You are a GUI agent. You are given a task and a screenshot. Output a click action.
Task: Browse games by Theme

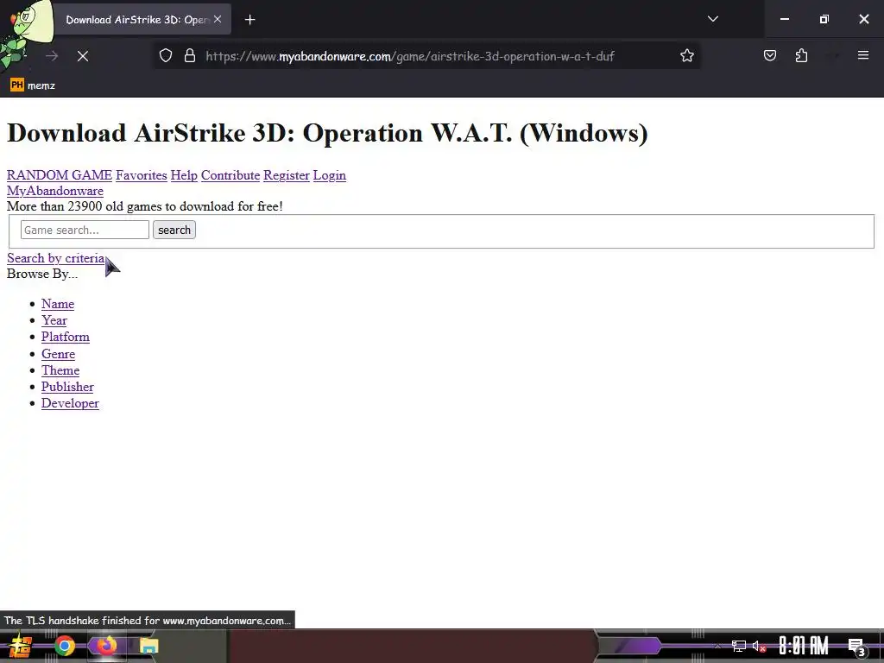(x=60, y=370)
